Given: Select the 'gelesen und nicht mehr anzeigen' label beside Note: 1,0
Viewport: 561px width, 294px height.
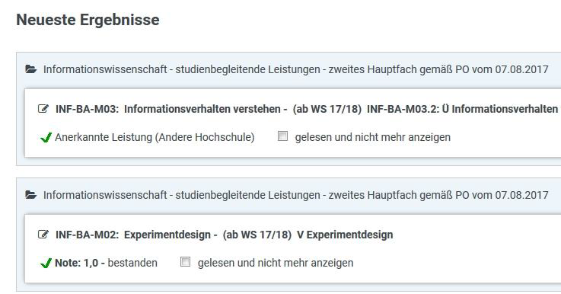Looking at the screenshot, I should tap(276, 263).
